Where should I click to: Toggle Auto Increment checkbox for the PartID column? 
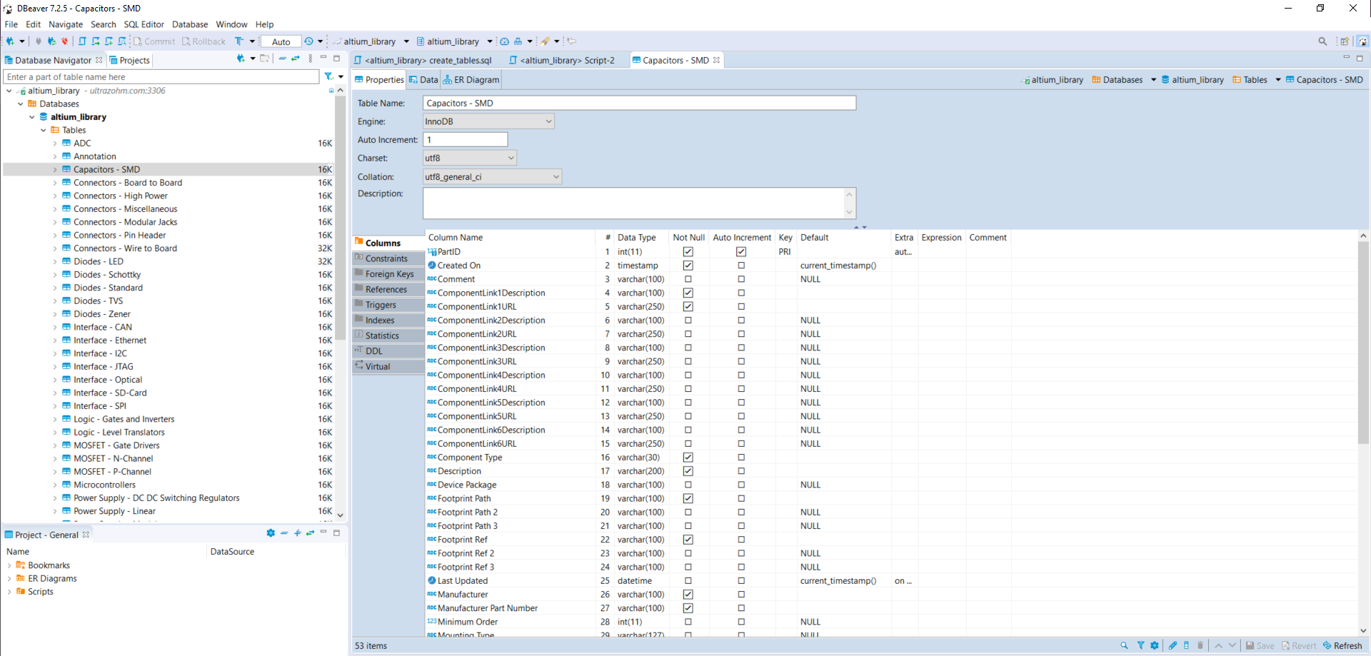[741, 252]
